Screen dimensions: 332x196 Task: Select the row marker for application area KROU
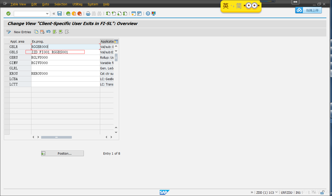tap(7, 73)
